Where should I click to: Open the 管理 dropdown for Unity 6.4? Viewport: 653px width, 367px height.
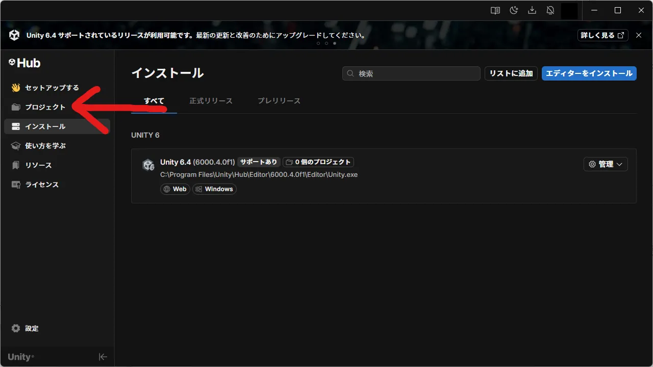coord(606,164)
